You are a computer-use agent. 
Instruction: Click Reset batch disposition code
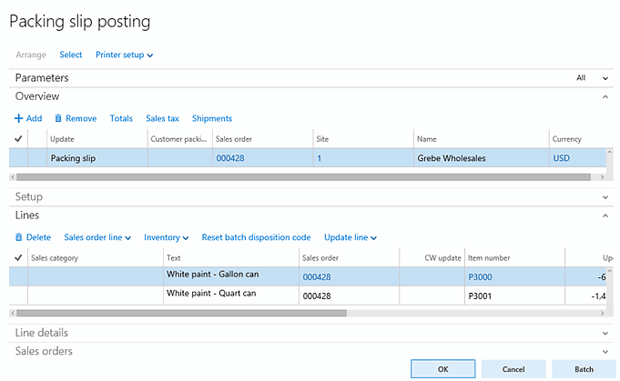(x=256, y=237)
